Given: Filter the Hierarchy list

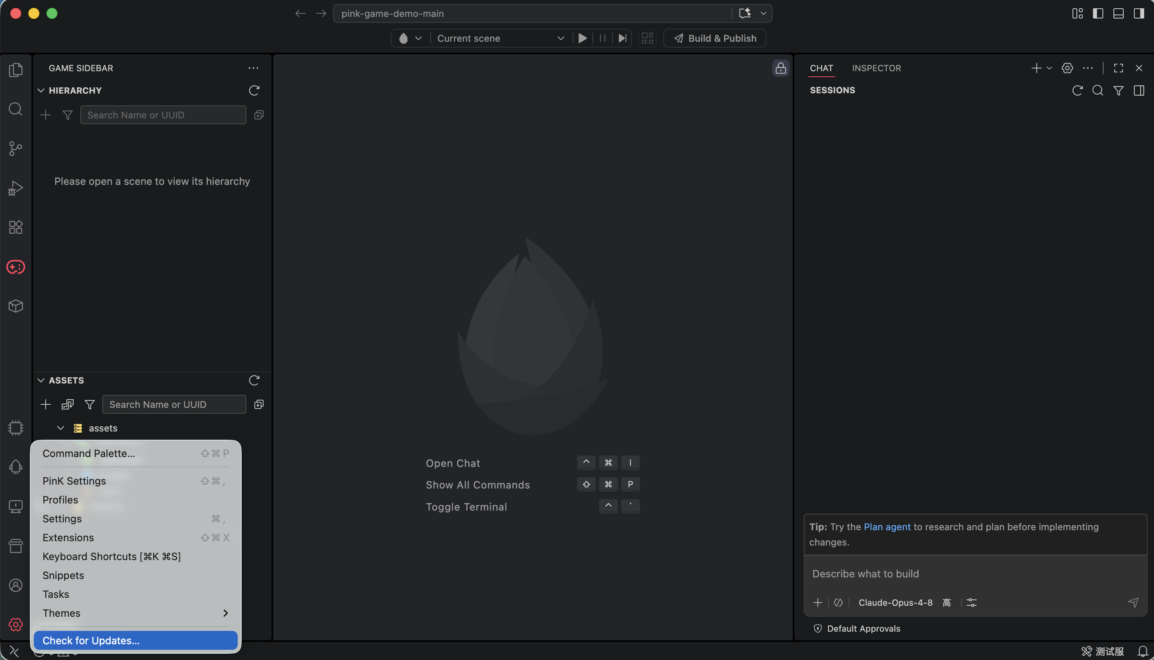Looking at the screenshot, I should [x=68, y=115].
